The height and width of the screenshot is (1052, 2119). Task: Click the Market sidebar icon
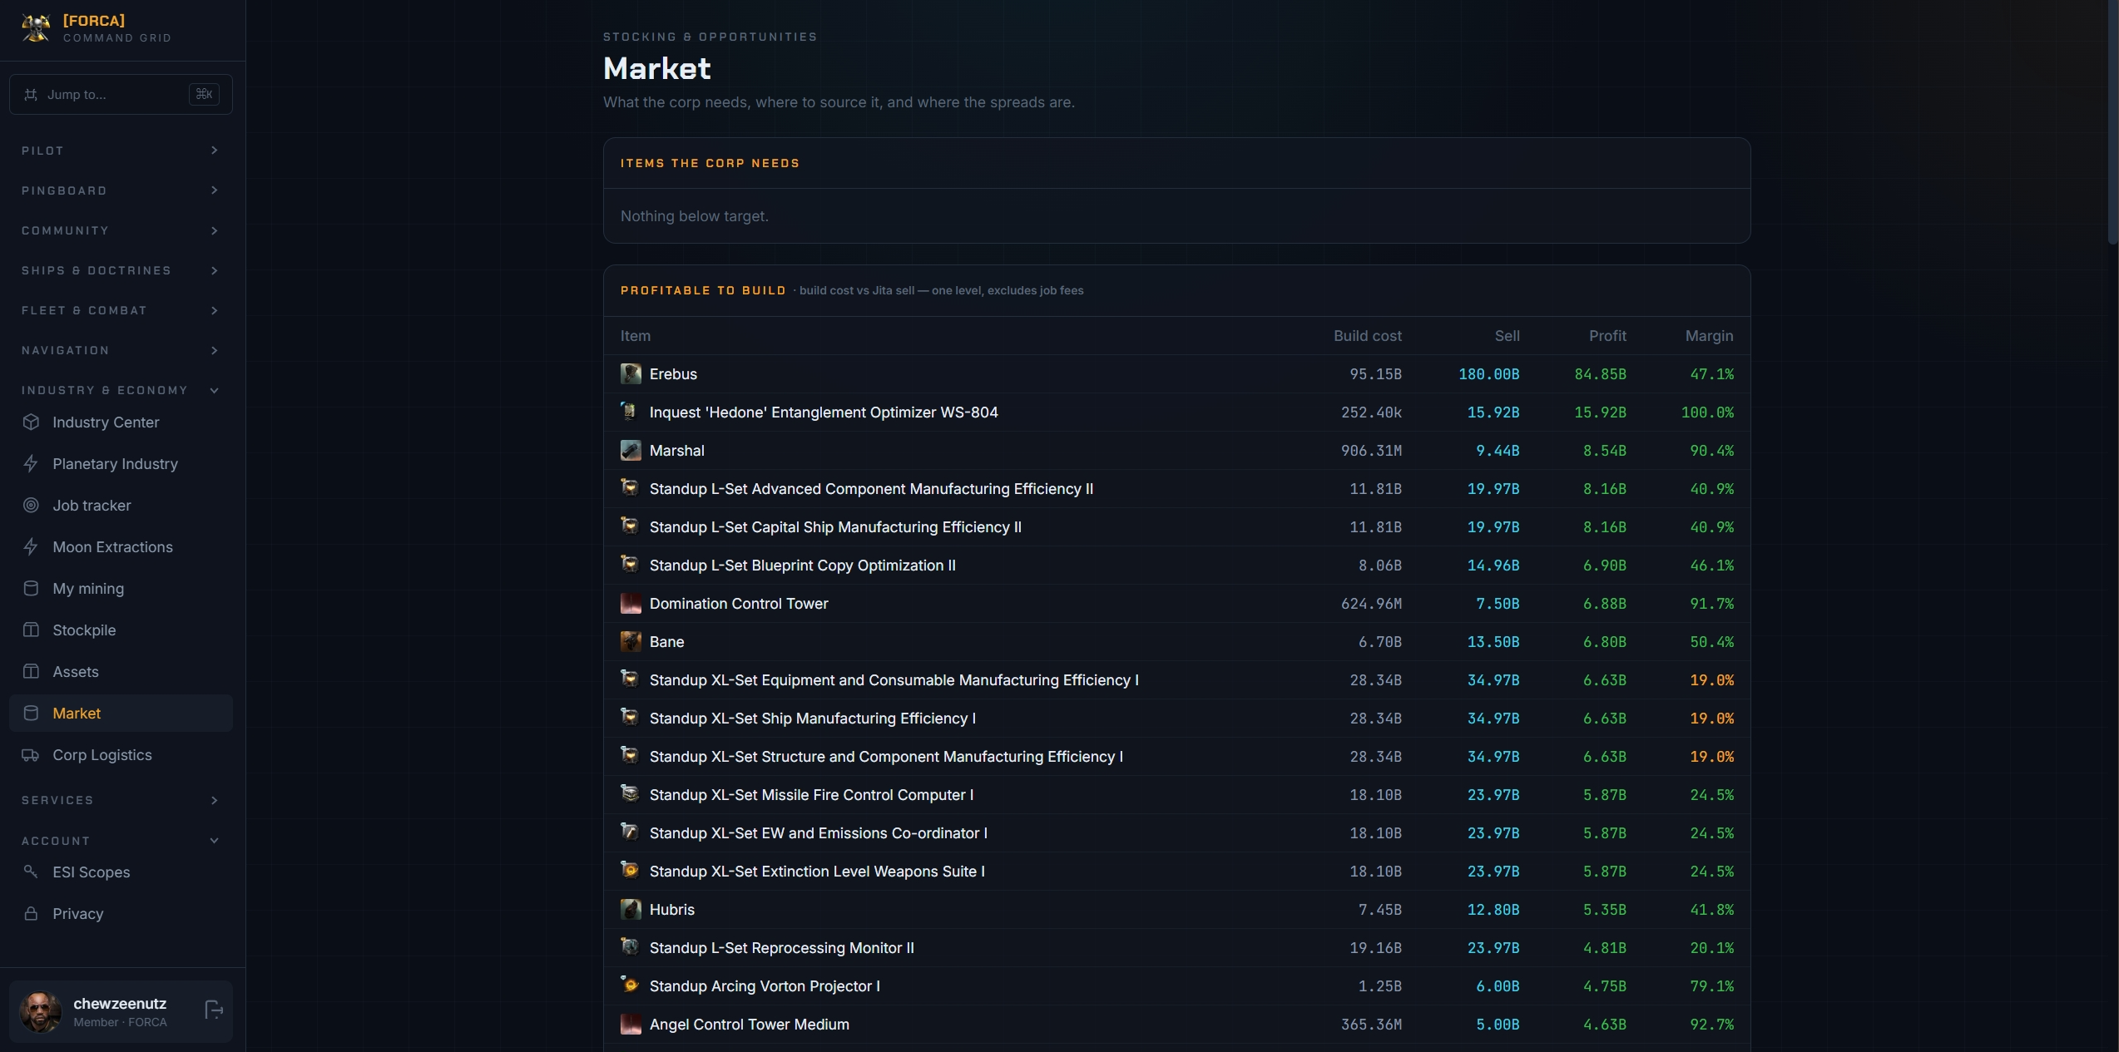tap(31, 713)
